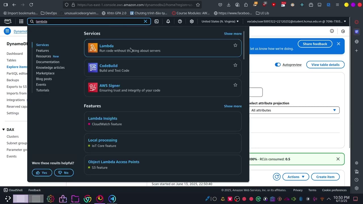Select the Marketplace filter
The height and width of the screenshot is (204, 363).
[x=45, y=73]
